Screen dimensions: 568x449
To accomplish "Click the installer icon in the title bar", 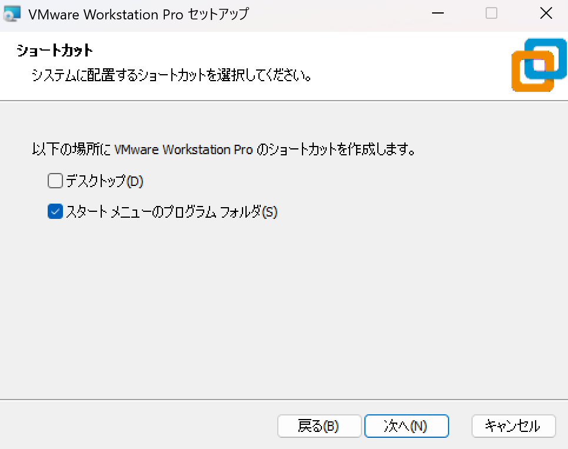I will 12,14.
